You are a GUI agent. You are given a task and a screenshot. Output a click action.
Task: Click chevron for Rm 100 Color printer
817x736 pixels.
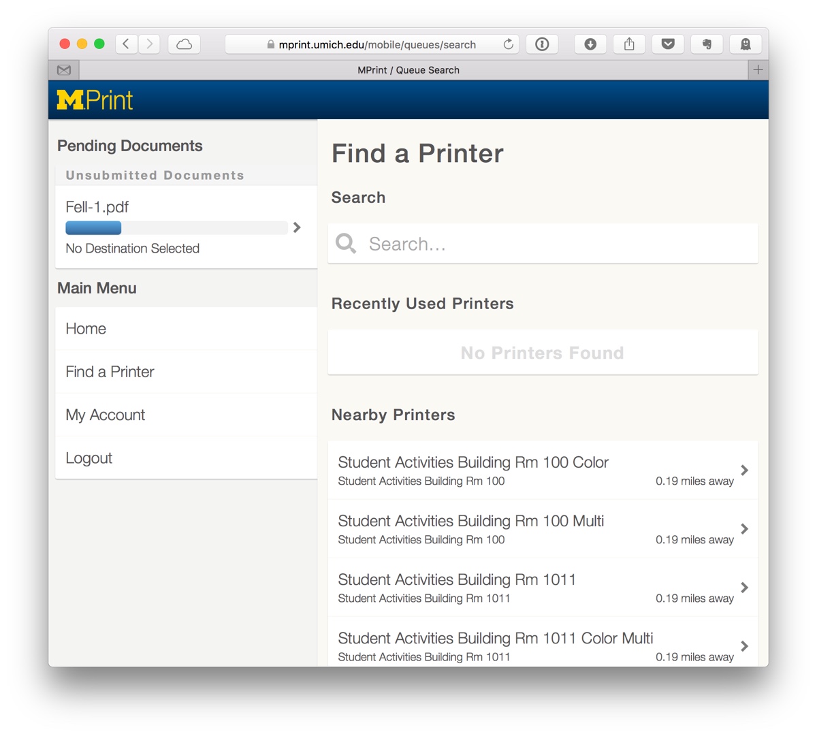[x=745, y=470]
